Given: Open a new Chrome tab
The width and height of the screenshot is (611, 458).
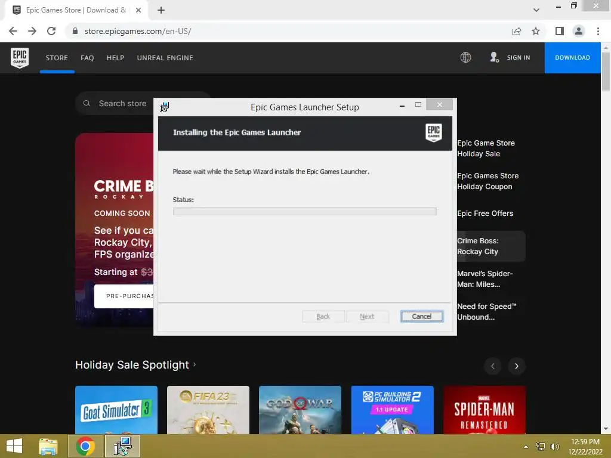Looking at the screenshot, I should pyautogui.click(x=161, y=10).
